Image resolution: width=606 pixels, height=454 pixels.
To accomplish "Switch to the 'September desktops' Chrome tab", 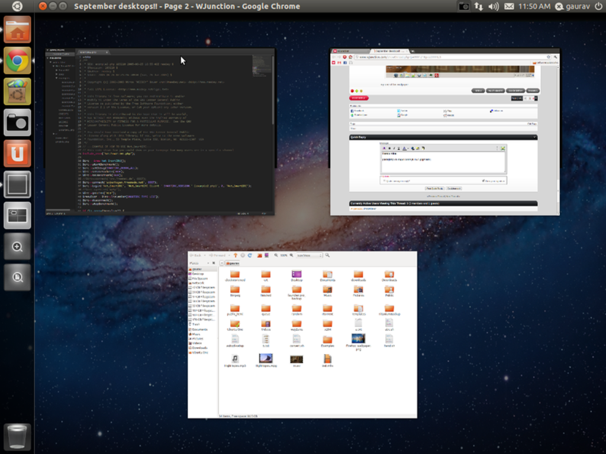I will (x=388, y=51).
